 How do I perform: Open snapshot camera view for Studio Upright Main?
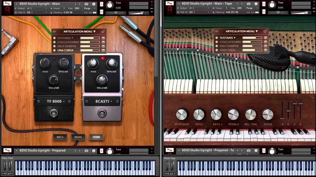pos(86,4)
